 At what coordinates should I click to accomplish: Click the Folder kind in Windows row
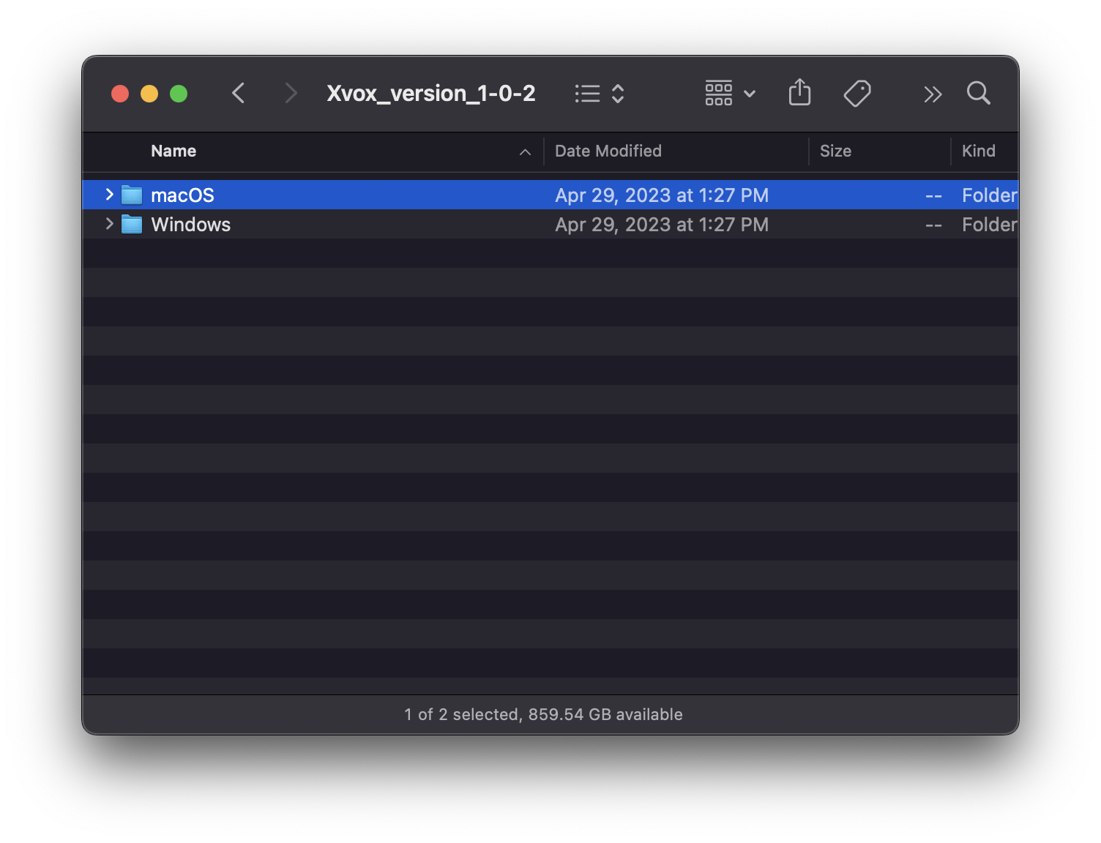[x=990, y=225]
